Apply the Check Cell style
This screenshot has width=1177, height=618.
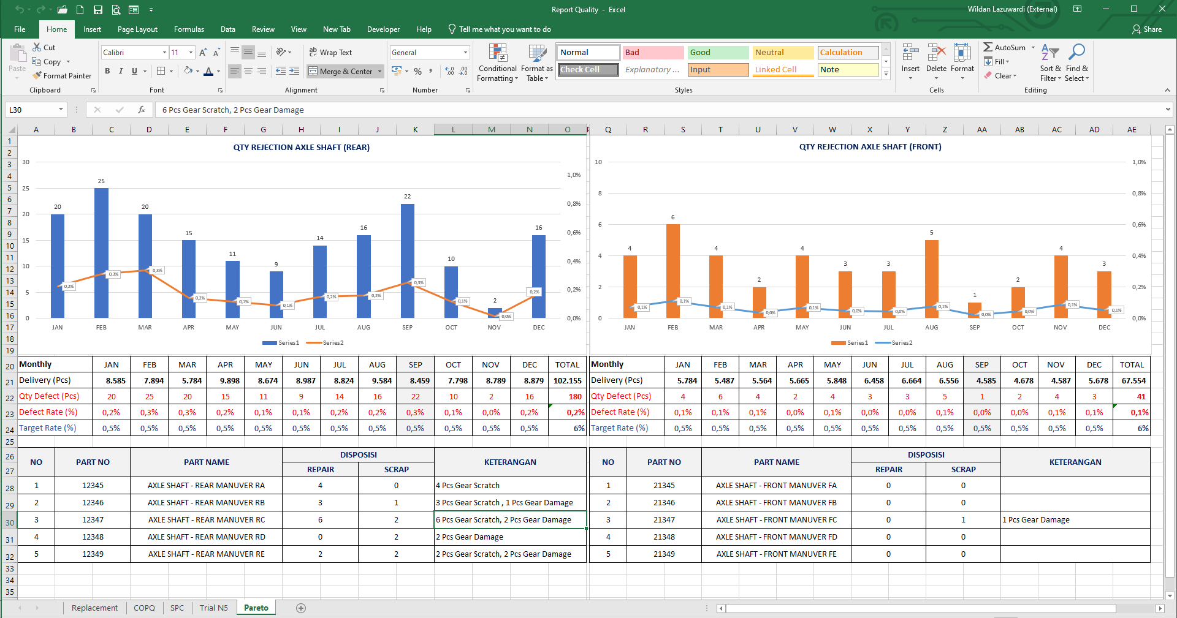coord(588,70)
